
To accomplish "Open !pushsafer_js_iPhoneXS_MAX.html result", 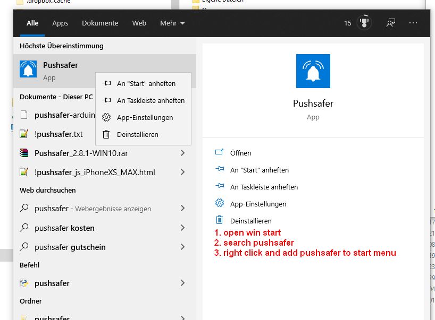I will pos(105,172).
